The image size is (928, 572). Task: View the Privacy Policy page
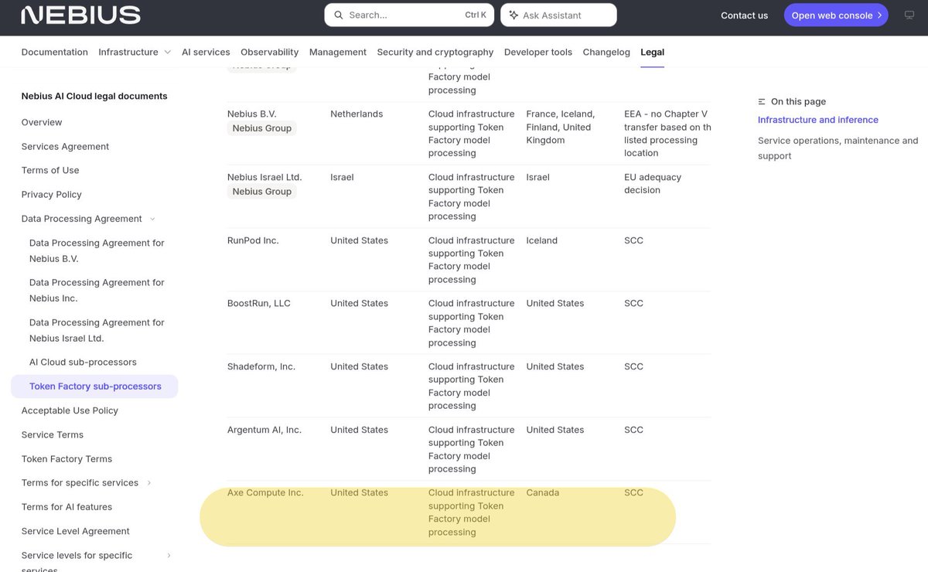52,194
